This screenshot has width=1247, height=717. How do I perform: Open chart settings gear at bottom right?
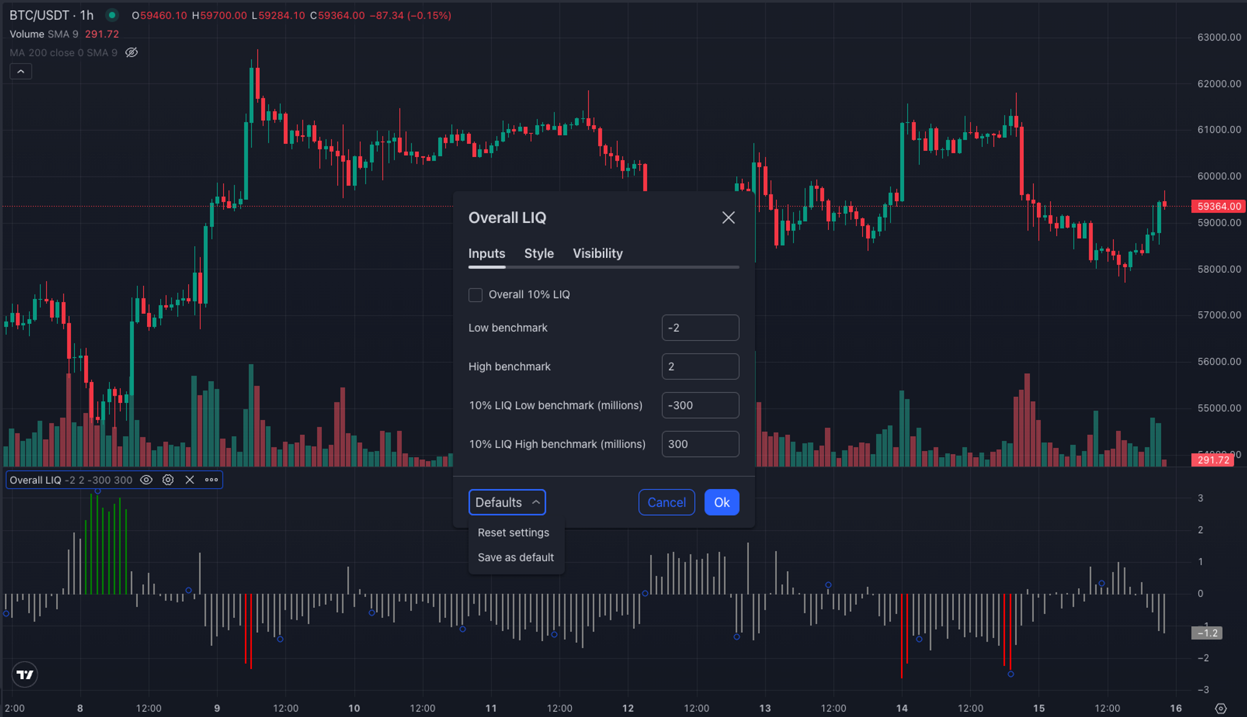click(1221, 708)
